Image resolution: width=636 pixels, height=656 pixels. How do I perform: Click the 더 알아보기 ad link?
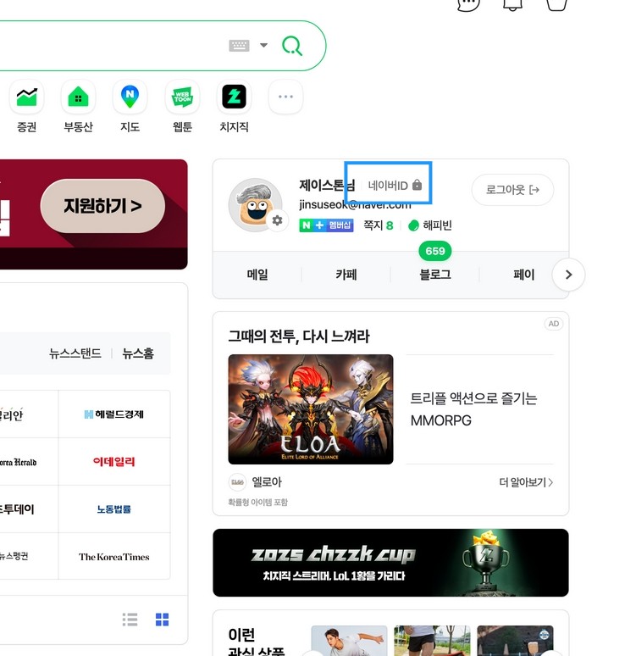click(x=525, y=482)
